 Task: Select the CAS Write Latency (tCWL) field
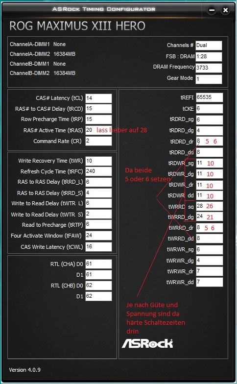[x=99, y=247]
